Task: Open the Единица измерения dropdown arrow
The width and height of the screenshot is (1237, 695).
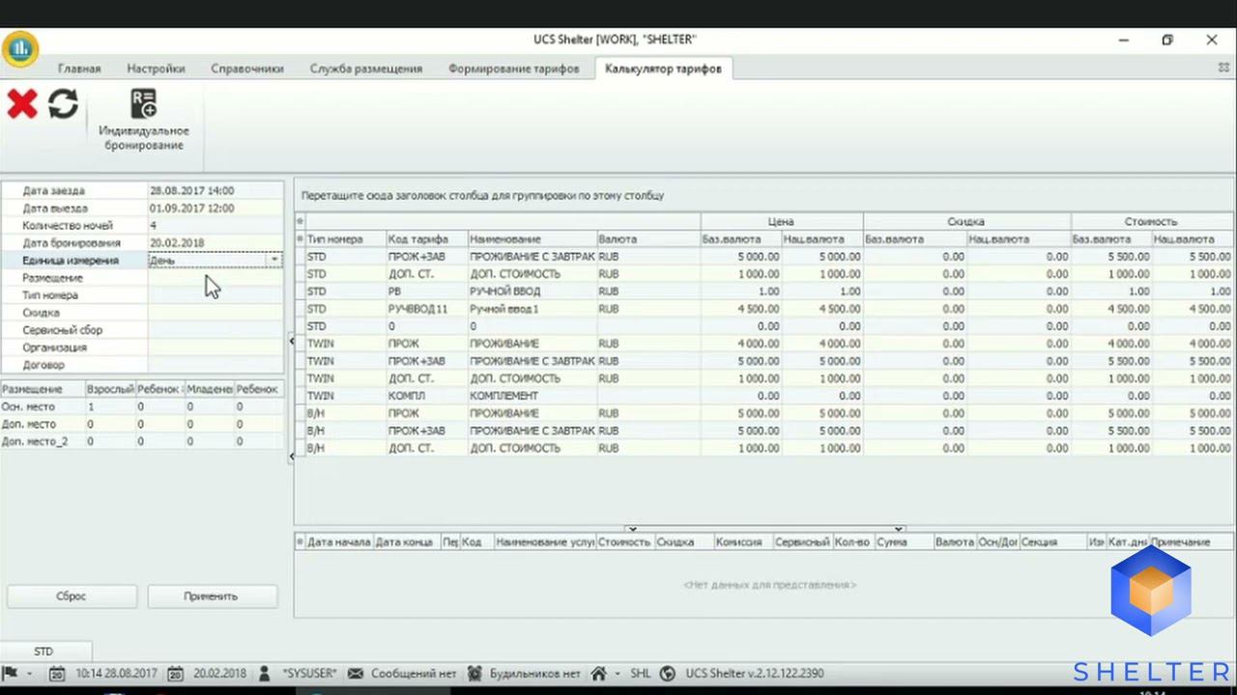Action: [x=274, y=260]
